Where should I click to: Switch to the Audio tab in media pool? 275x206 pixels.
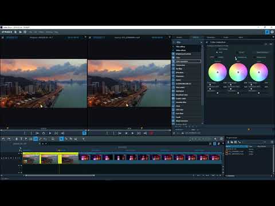[226, 37]
